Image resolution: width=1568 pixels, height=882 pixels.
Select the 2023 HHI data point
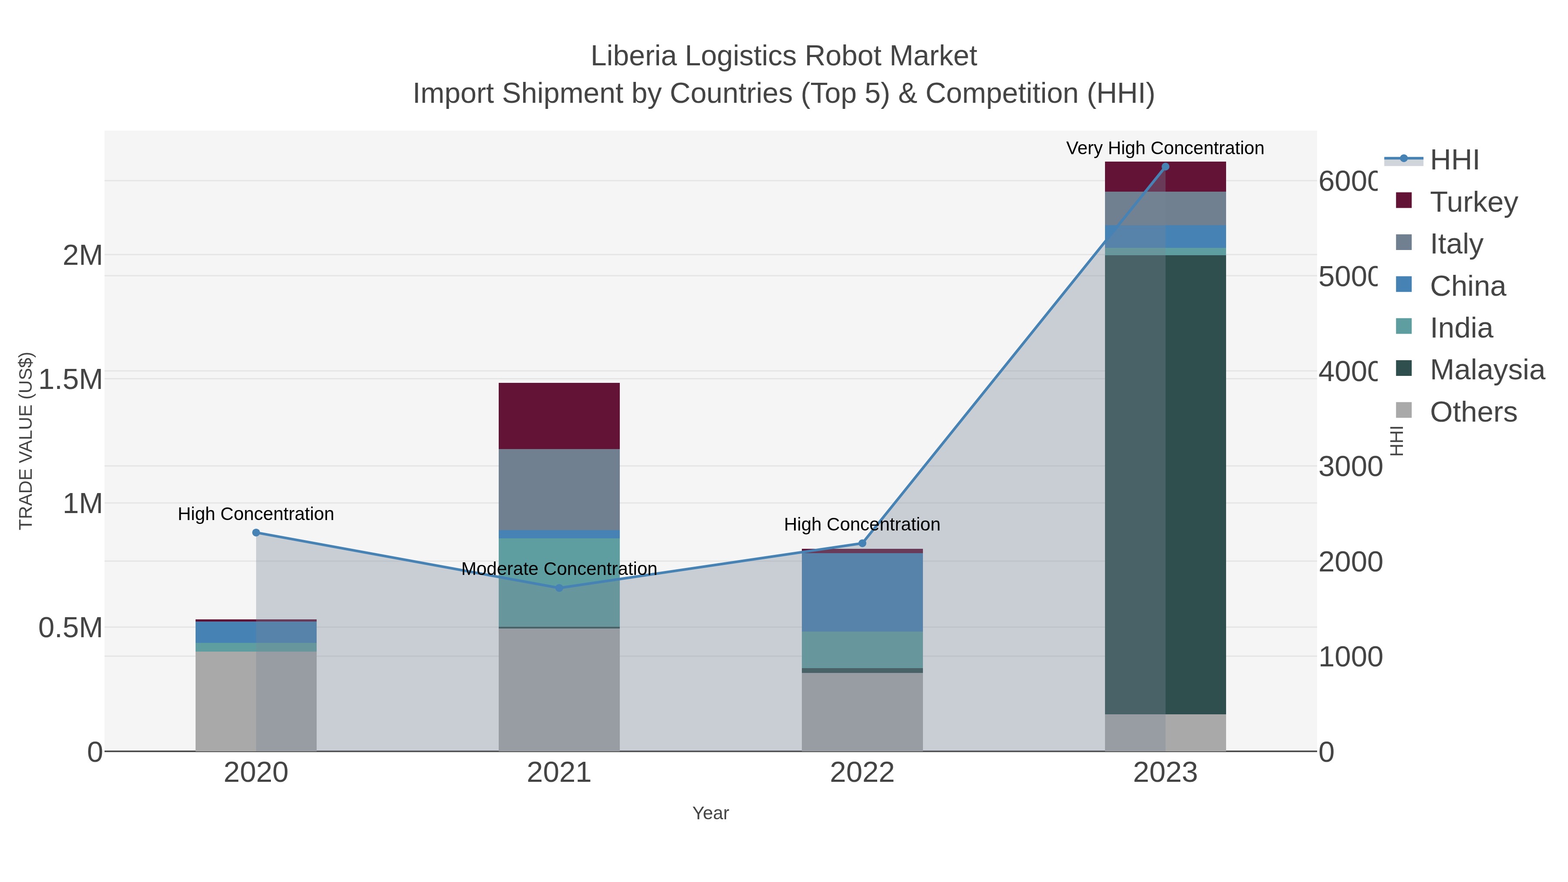coord(1166,167)
